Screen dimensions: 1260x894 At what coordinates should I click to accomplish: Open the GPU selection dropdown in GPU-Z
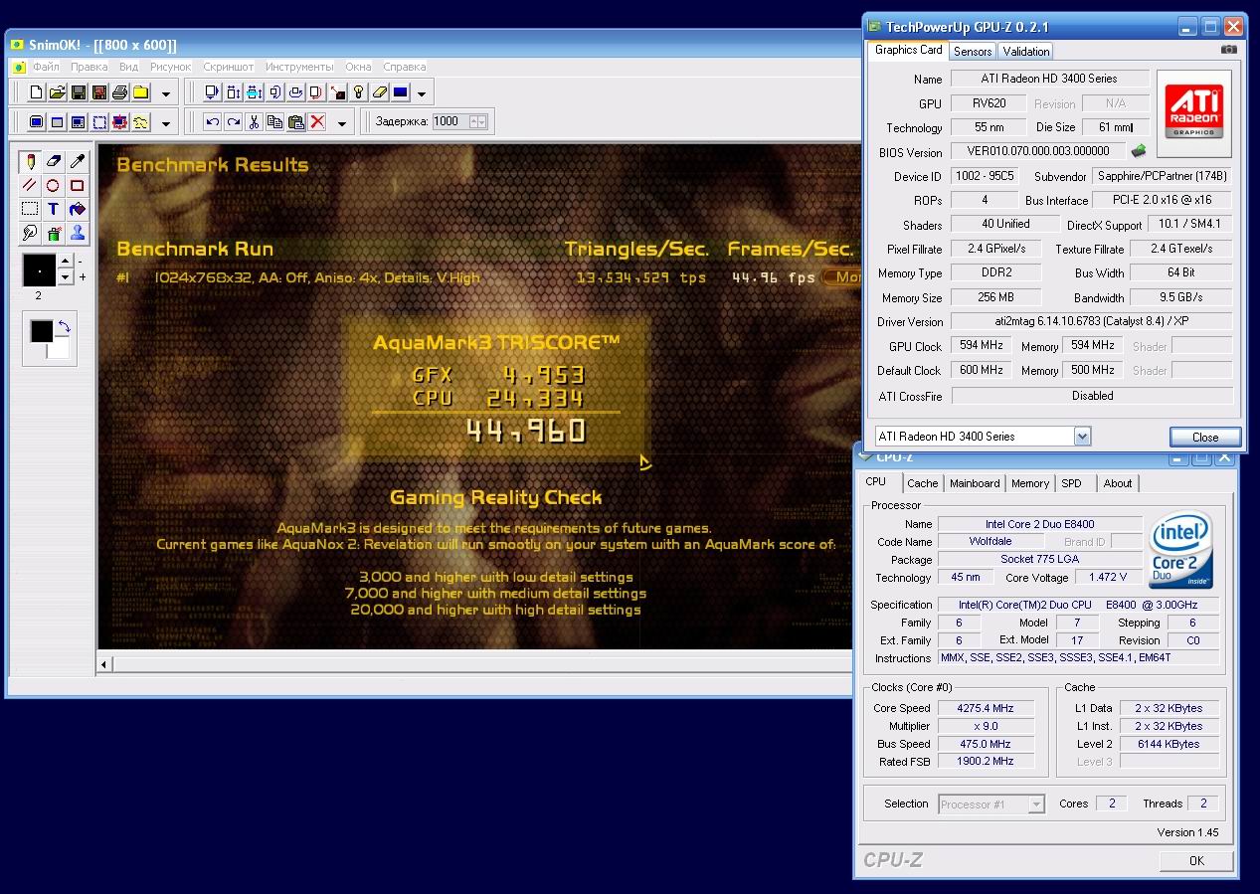[x=1082, y=436]
